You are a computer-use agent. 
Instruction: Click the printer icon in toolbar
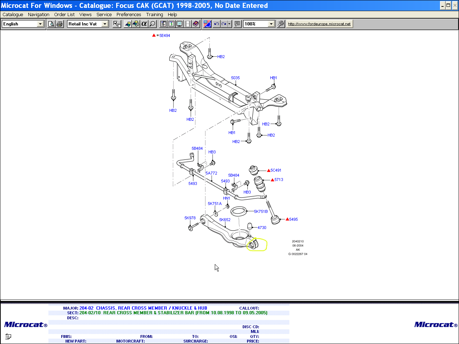click(x=60, y=24)
